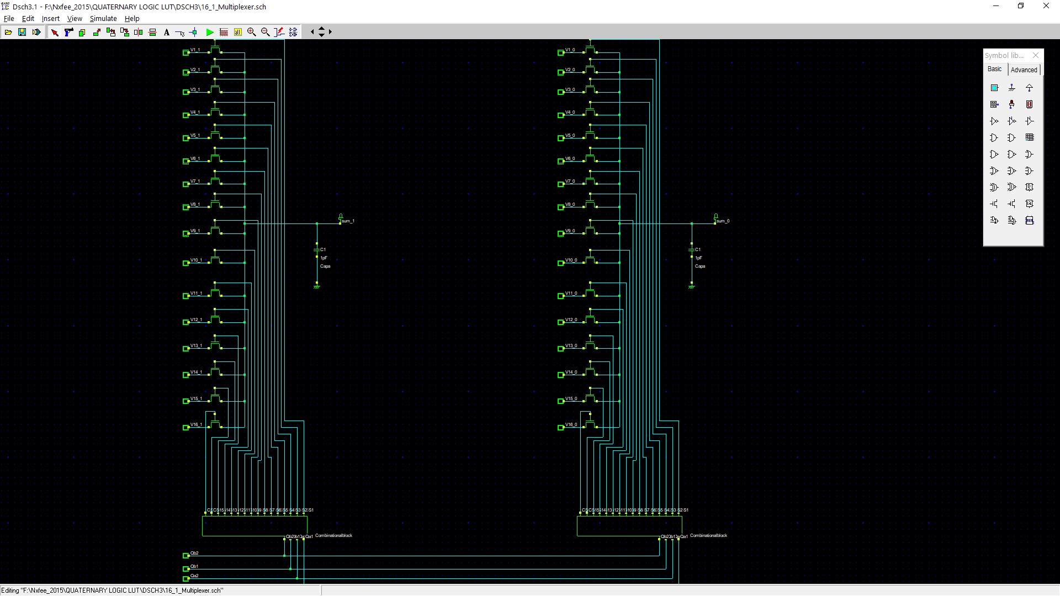The width and height of the screenshot is (1060, 596).
Task: Pick the XOR gate symbol
Action: click(994, 187)
